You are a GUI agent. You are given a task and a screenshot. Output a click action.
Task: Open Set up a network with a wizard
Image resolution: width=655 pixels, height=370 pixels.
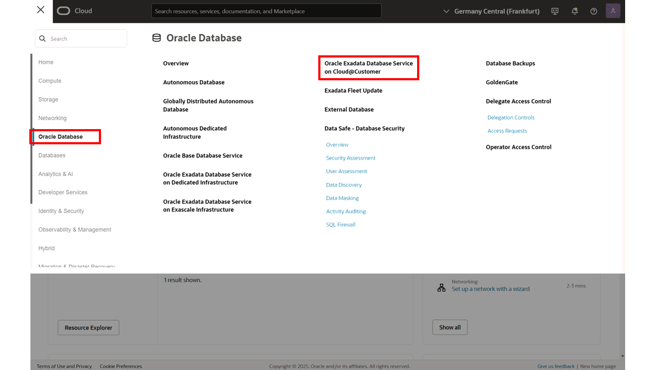click(x=490, y=289)
